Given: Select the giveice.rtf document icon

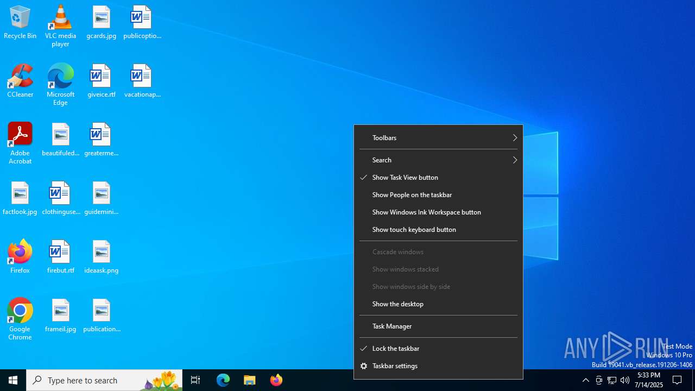Looking at the screenshot, I should [x=102, y=81].
